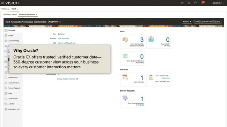
Task: Click the Account Scorecard chart icon
Action: 6,83
